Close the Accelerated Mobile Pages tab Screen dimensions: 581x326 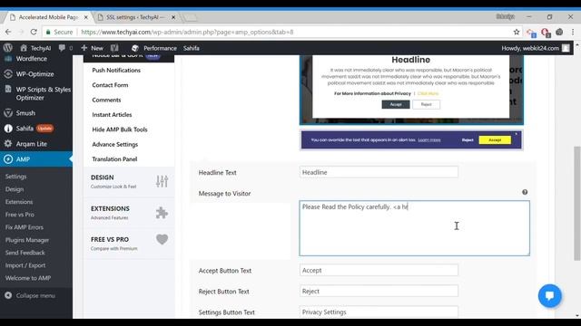86,17
